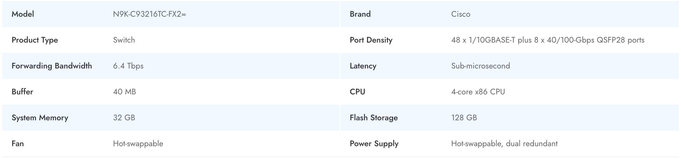Select the 32 GB memory value

[124, 118]
